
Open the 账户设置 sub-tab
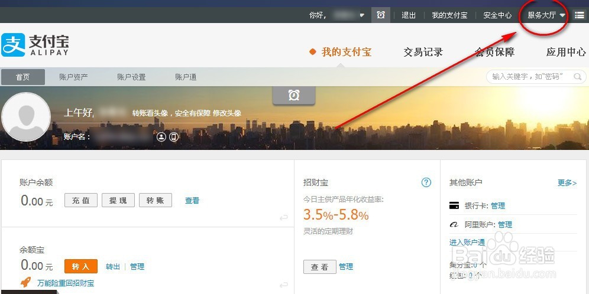pyautogui.click(x=131, y=77)
